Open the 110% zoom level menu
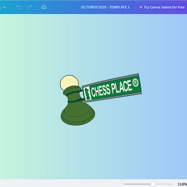Viewport: 187px width, 187px height. [x=182, y=184]
